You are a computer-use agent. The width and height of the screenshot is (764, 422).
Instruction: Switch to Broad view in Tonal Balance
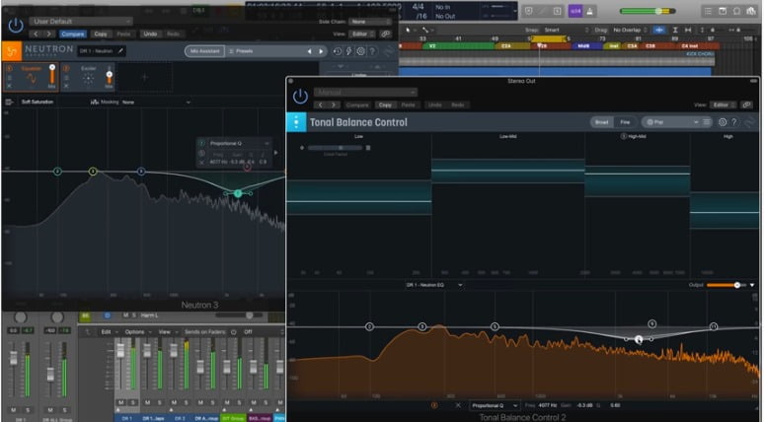(602, 122)
